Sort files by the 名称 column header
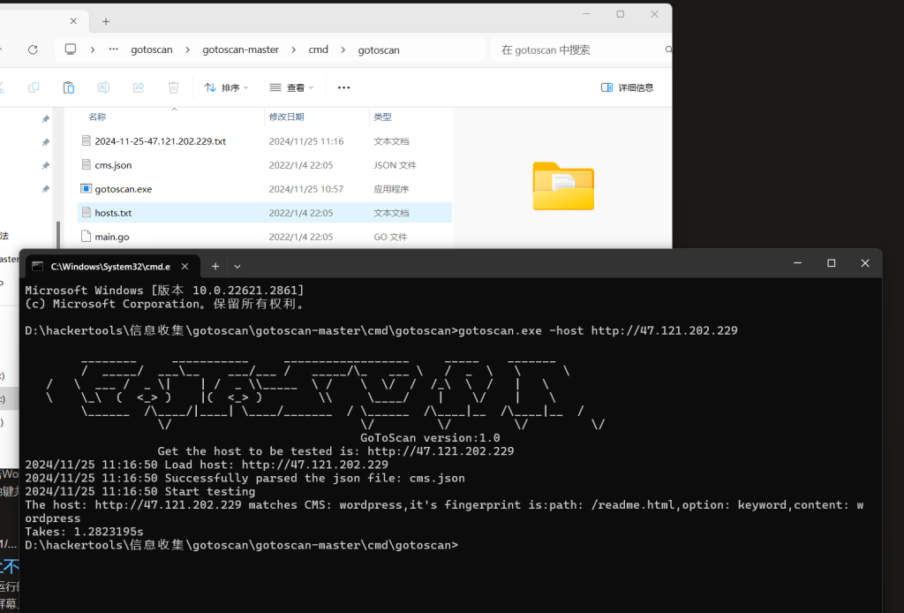The height and width of the screenshot is (613, 904). (x=97, y=117)
